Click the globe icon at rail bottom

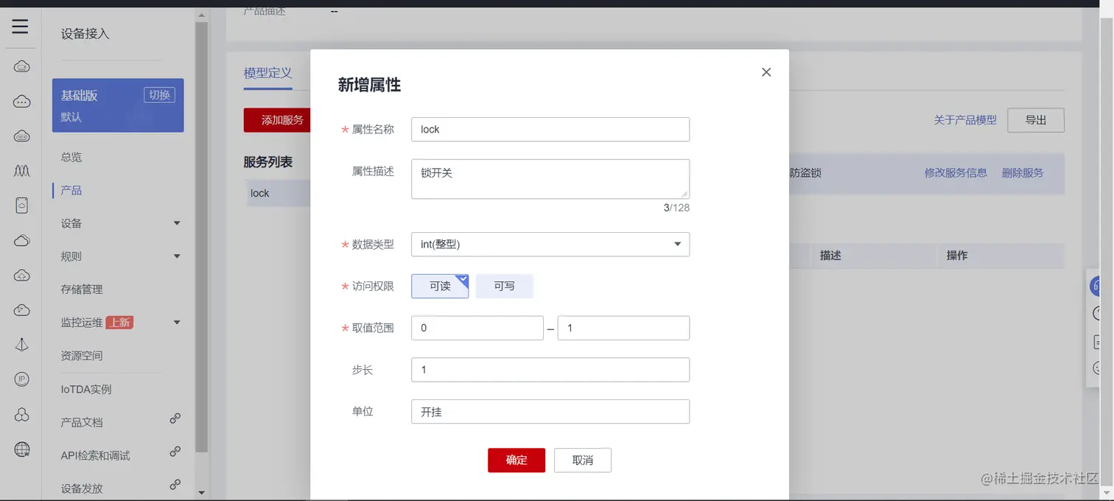click(x=22, y=449)
